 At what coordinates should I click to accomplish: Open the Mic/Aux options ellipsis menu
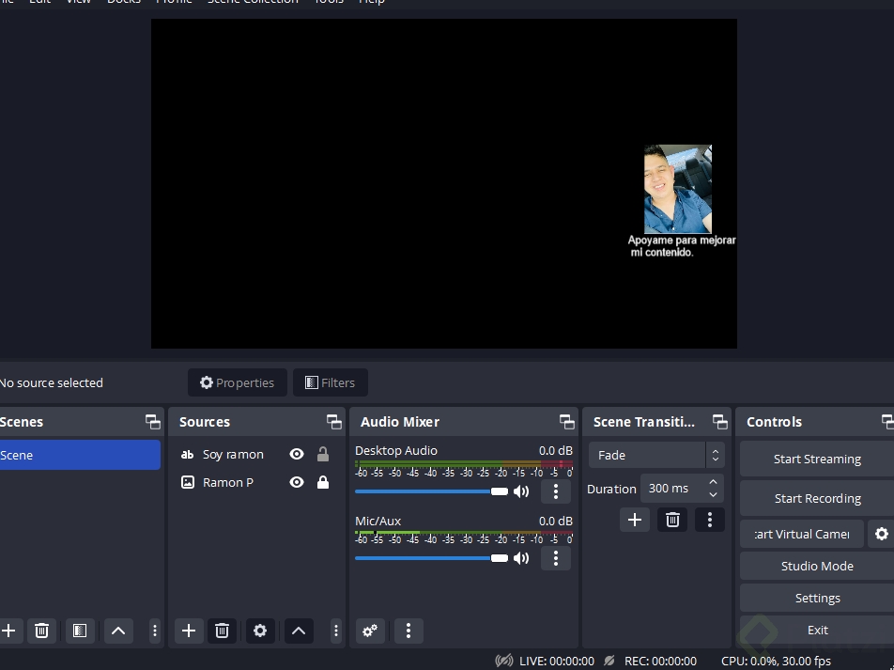(x=556, y=558)
